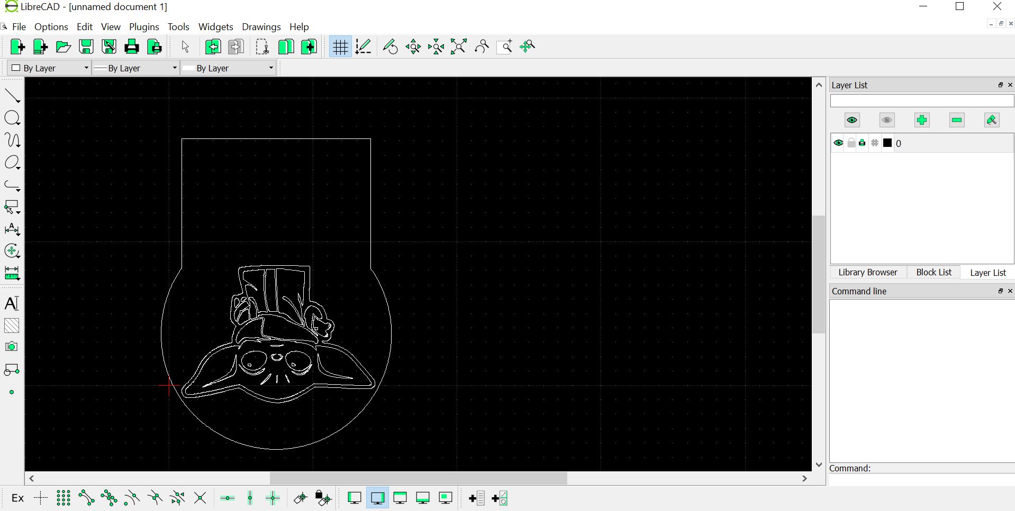1015x511 pixels.
Task: Hide all layers
Action: click(x=887, y=120)
